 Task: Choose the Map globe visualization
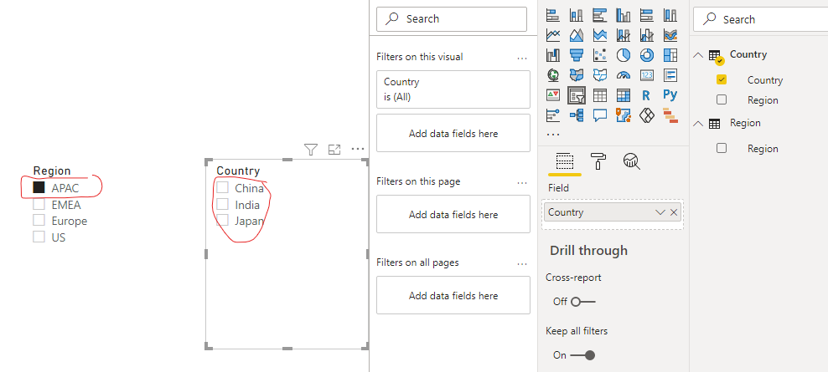(553, 75)
